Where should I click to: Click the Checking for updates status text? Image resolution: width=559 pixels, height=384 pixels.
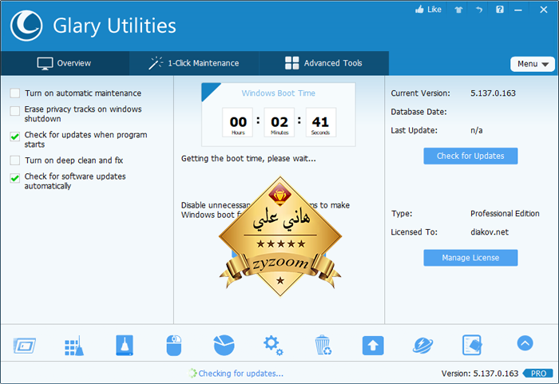(240, 374)
